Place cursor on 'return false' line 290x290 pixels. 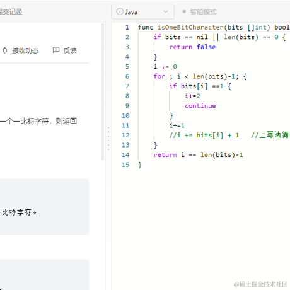(192, 47)
